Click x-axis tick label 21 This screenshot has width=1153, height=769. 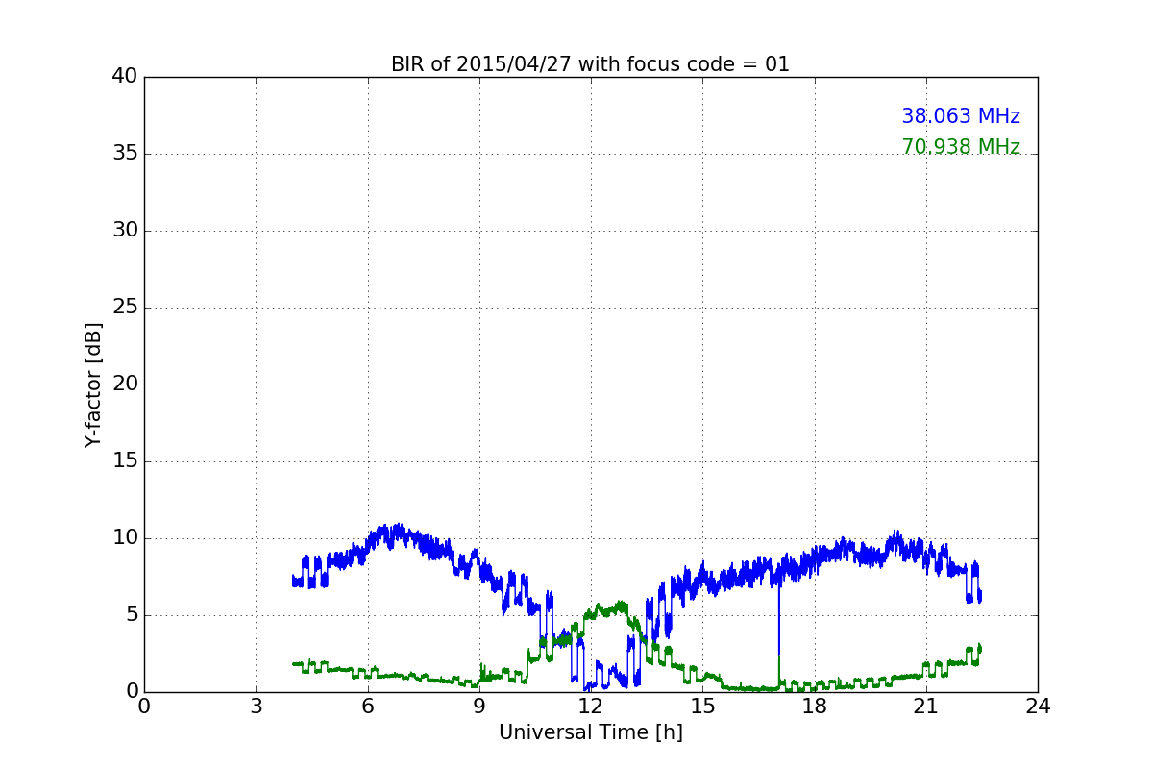pos(926,707)
